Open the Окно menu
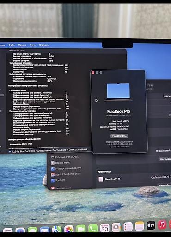Image resolution: width=171 pixels, height=237 pixels. [32, 45]
